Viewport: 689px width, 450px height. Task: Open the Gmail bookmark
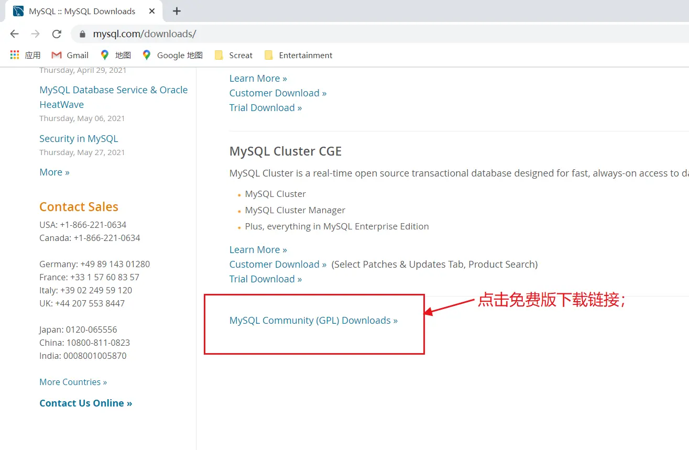coord(70,55)
